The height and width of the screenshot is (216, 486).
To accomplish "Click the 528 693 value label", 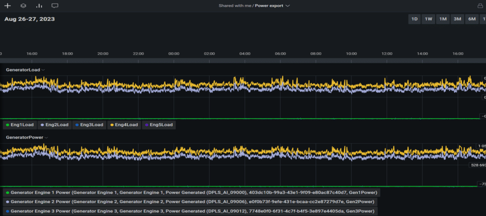I will coord(477,165).
